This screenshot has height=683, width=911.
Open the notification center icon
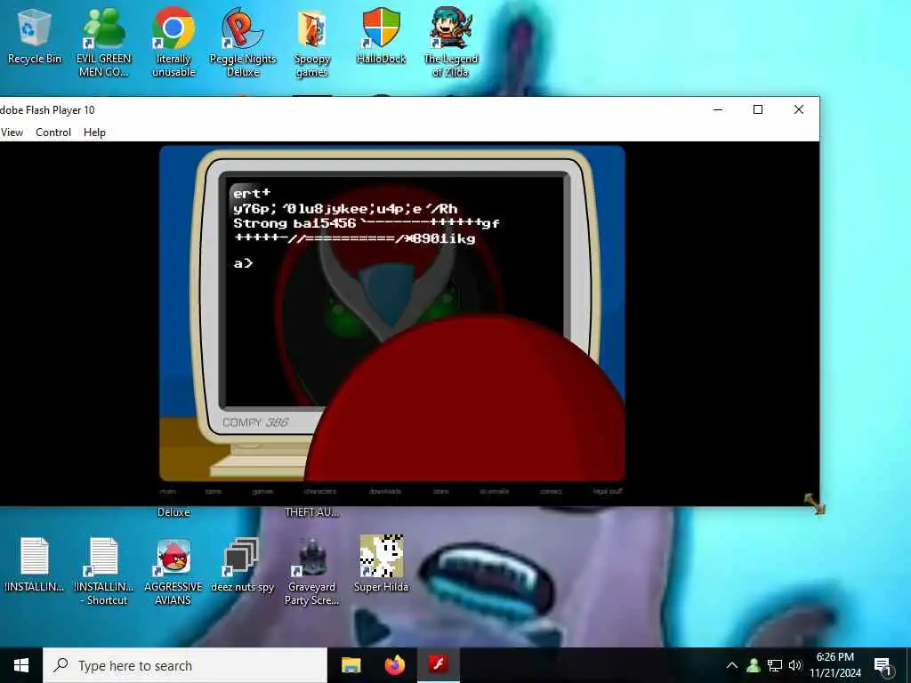pos(883,667)
